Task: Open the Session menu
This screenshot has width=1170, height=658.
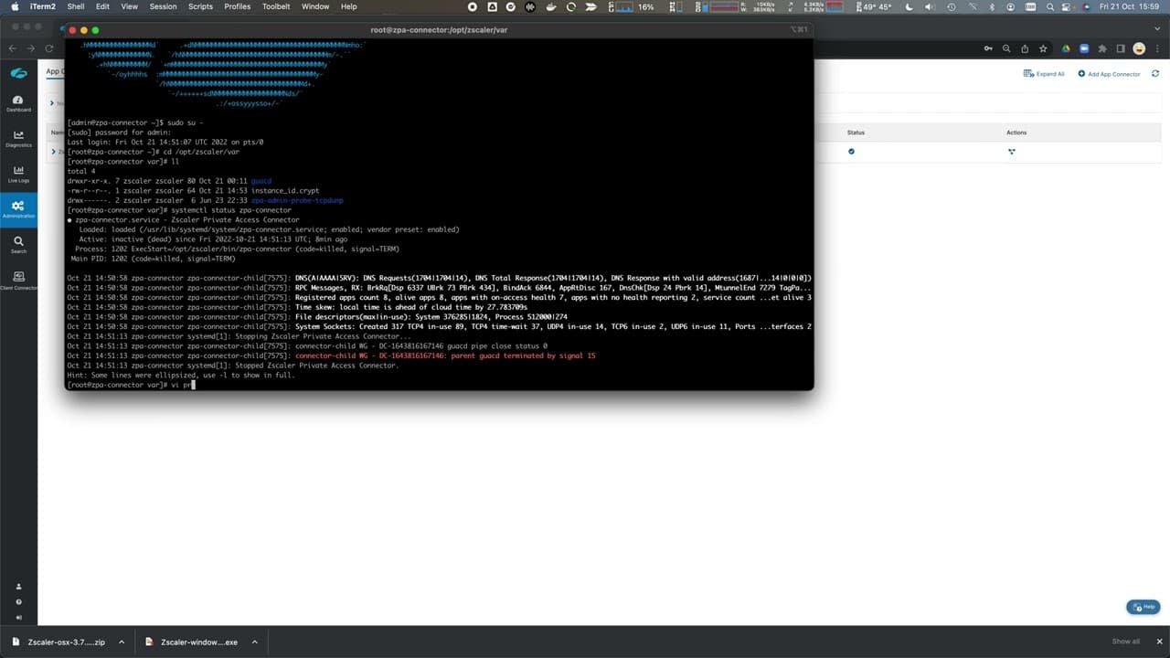Action: tap(163, 6)
